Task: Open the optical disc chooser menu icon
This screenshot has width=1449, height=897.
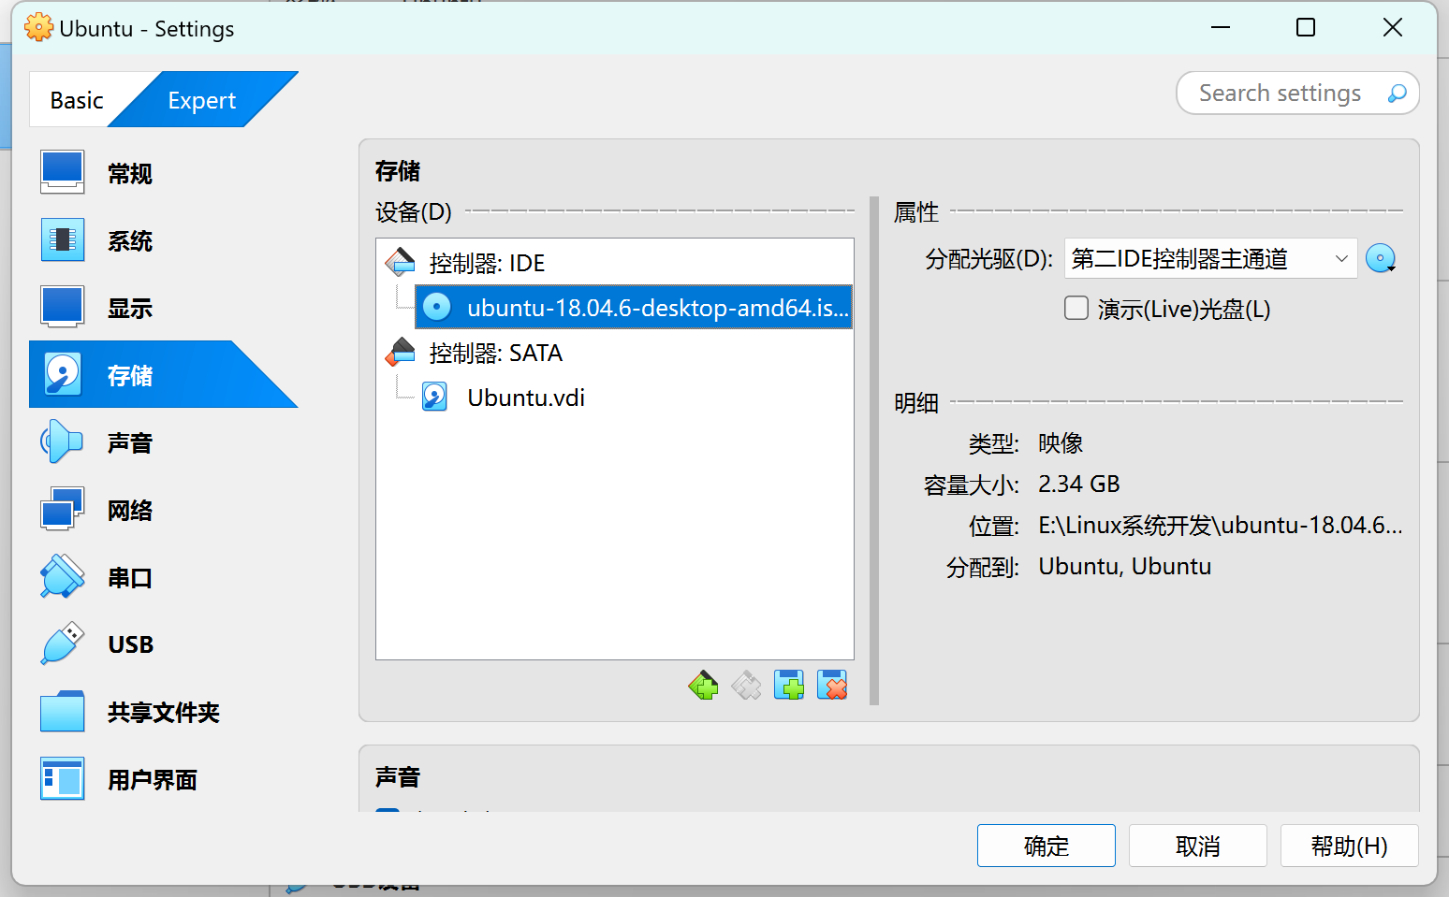Action: tap(1381, 258)
